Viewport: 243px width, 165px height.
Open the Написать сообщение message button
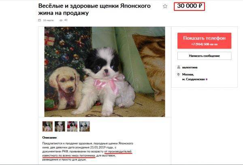[x=204, y=56]
